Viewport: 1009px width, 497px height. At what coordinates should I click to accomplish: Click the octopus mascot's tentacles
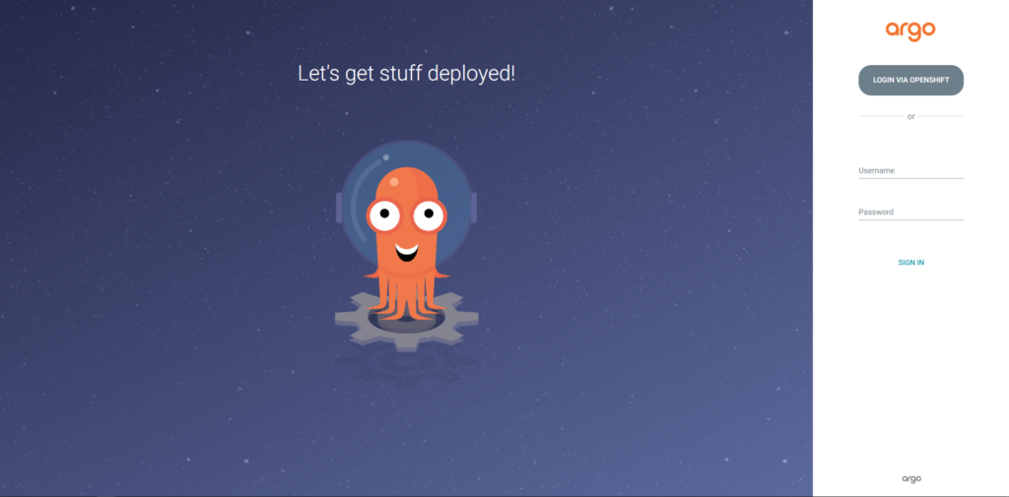coord(406,295)
